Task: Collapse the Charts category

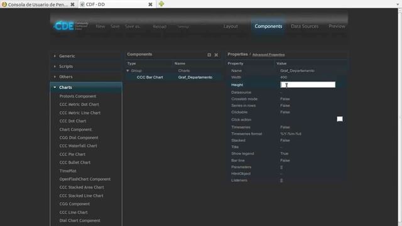Action: point(86,87)
